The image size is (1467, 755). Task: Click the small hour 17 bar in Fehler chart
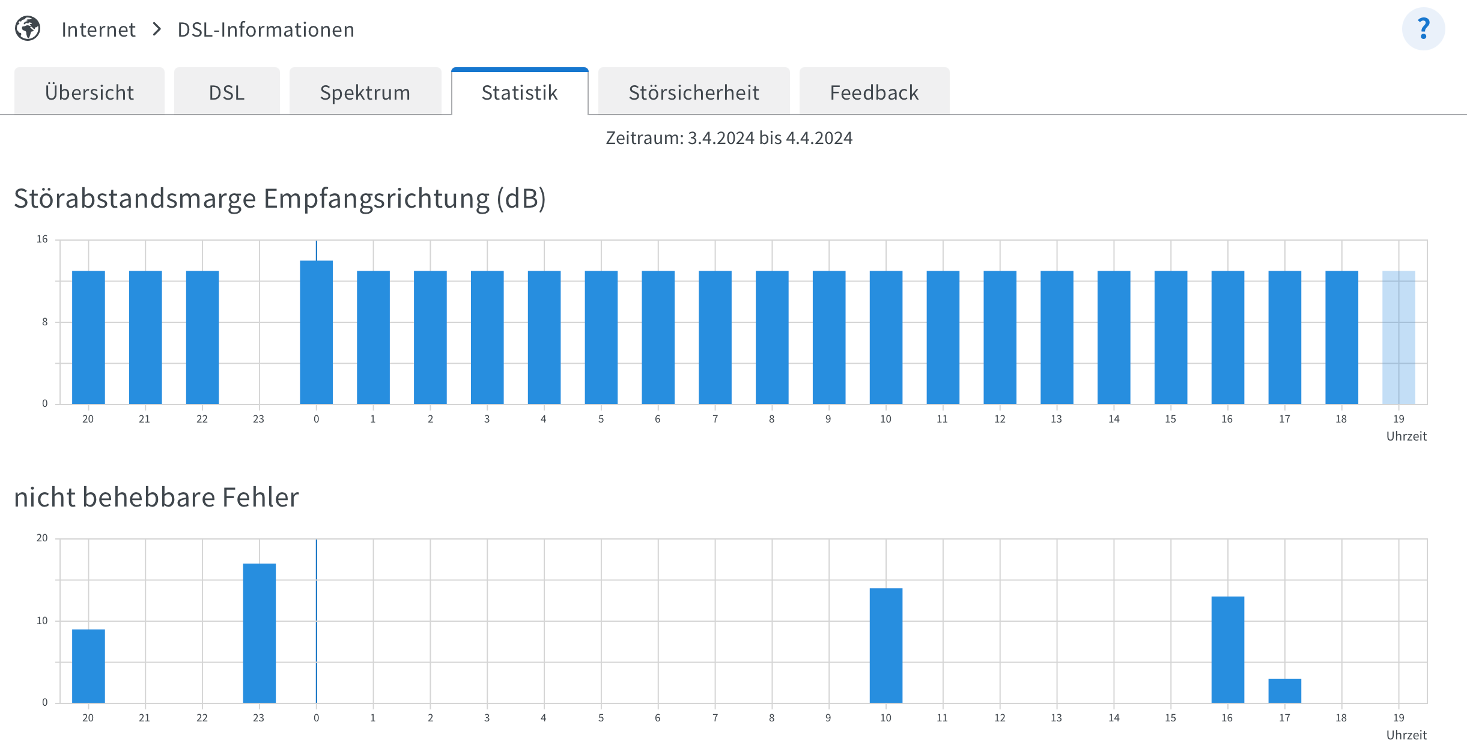1285,691
